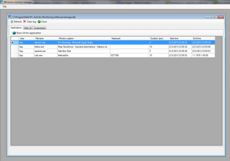The height and width of the screenshot is (161, 230).
Task: Select the devenv.exe filename cell
Action: click(46, 43)
